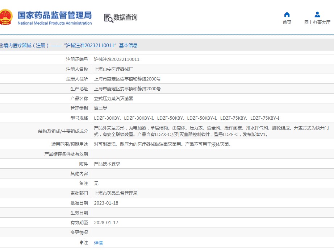Select expiry date 2028-01-17
This screenshot has height=251, width=334.
click(106, 223)
